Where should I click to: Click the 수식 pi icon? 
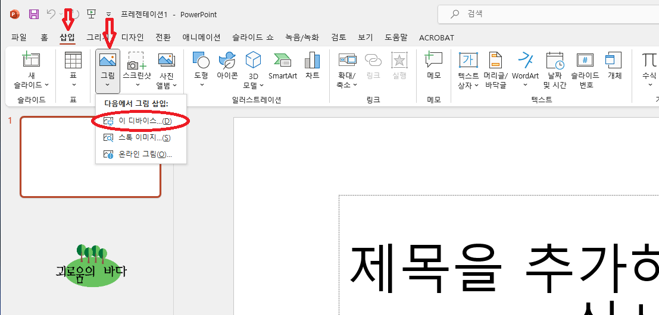[649, 61]
